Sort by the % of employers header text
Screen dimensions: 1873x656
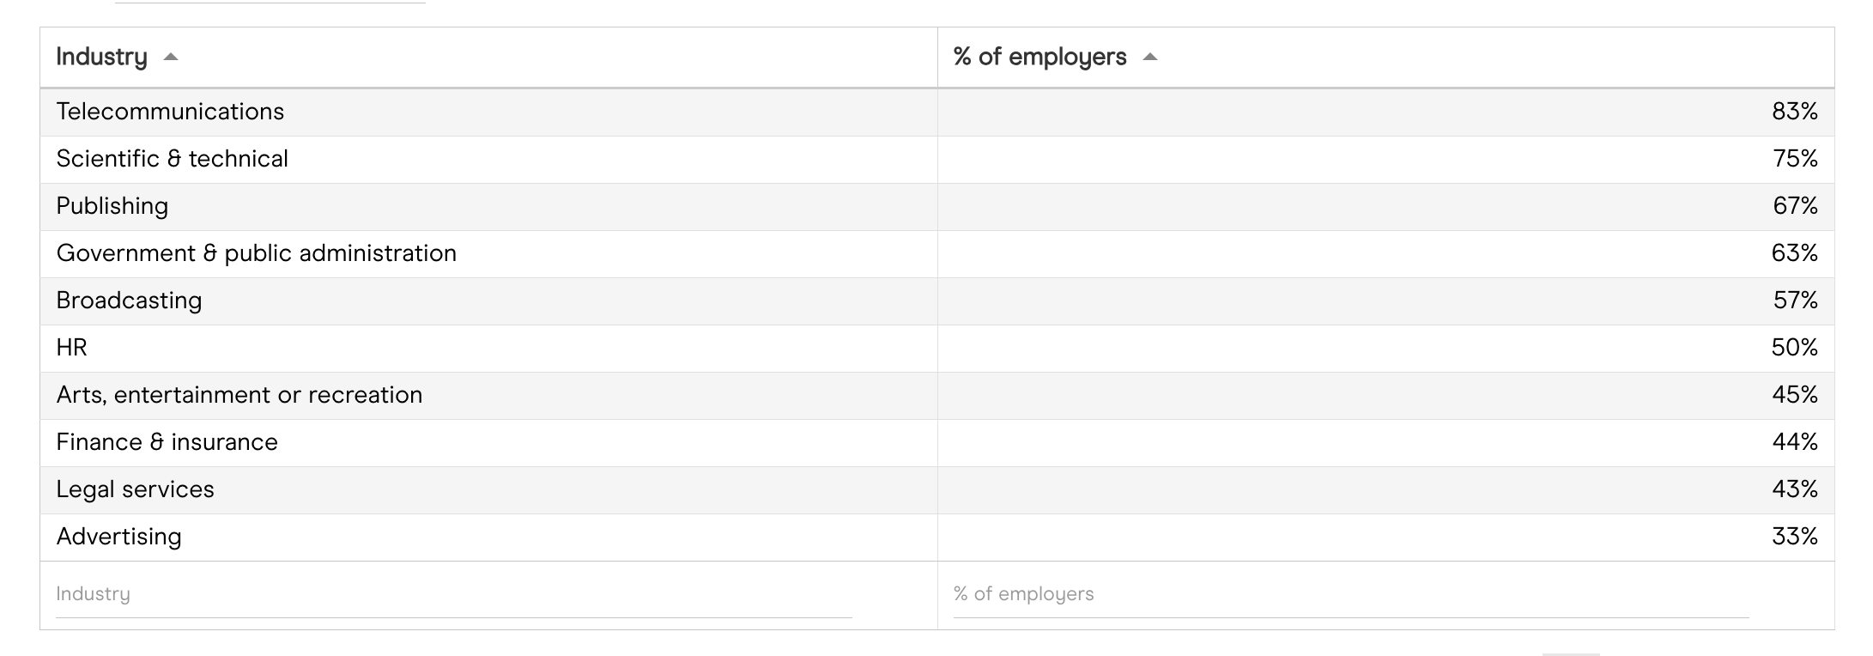(x=1040, y=57)
